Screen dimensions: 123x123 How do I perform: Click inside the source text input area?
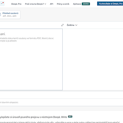[x=31, y=59]
